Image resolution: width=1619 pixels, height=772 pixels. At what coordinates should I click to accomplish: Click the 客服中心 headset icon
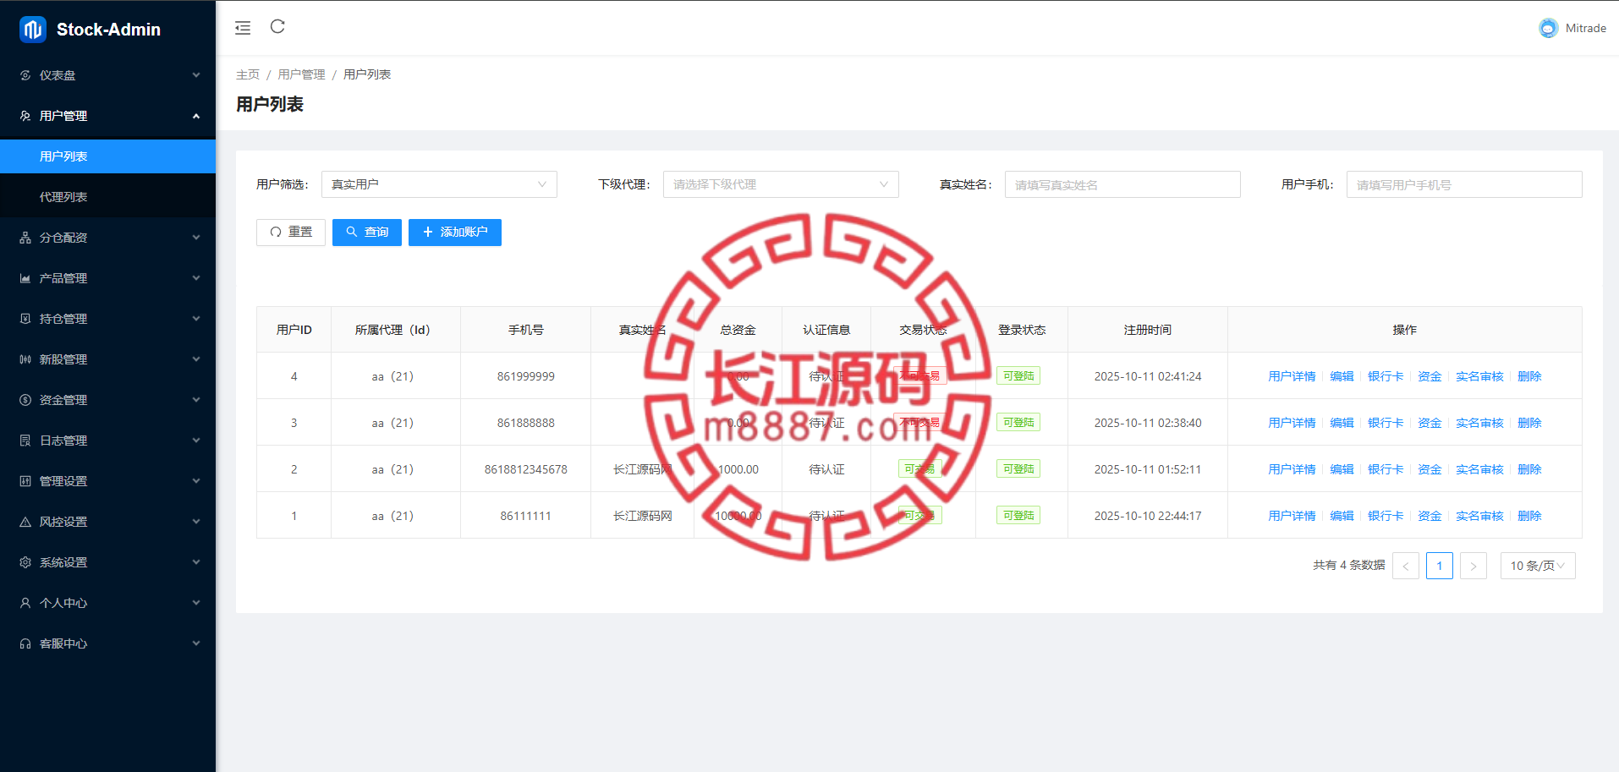click(x=25, y=643)
